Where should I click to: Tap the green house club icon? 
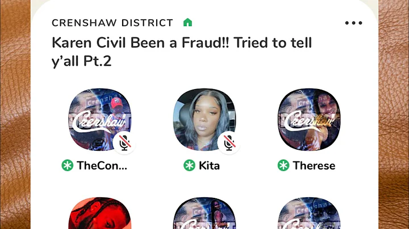click(x=187, y=22)
